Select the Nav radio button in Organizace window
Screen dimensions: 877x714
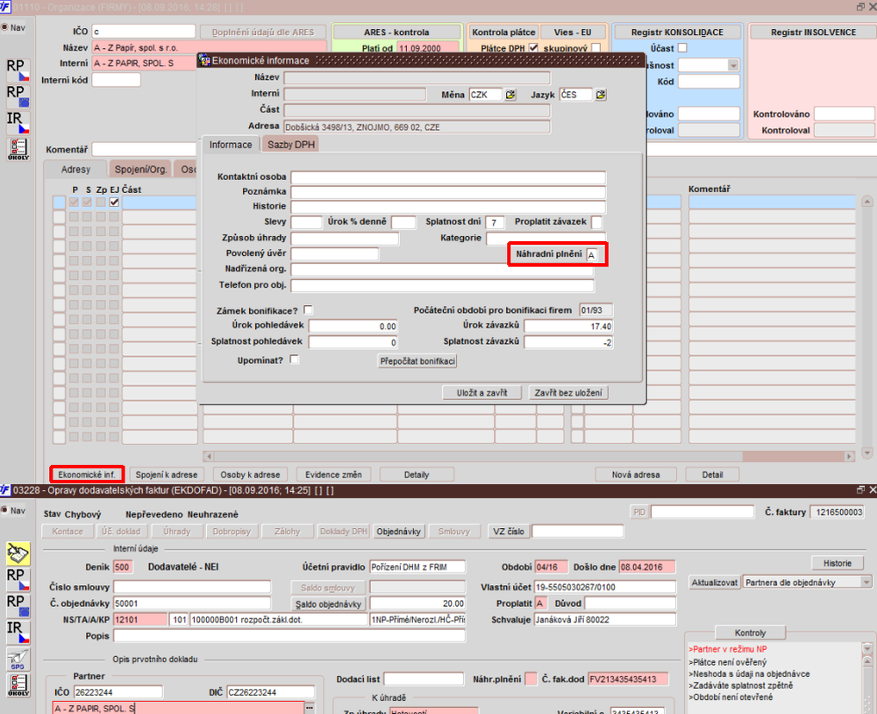coord(5,27)
